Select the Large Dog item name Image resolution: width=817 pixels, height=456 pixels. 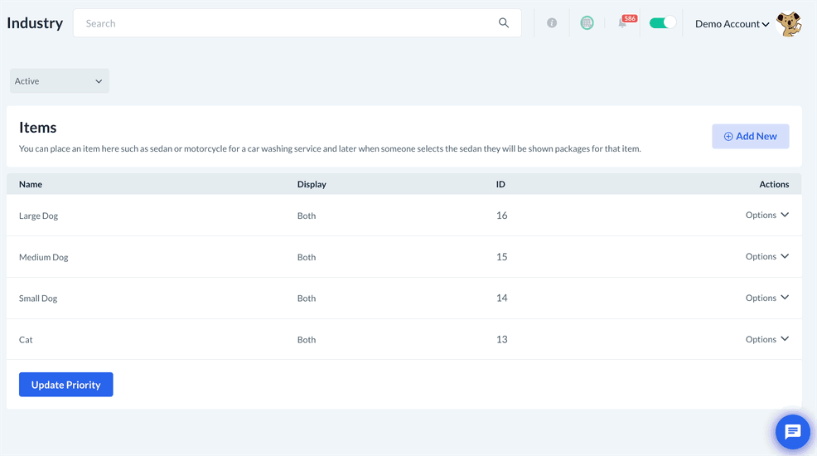39,216
